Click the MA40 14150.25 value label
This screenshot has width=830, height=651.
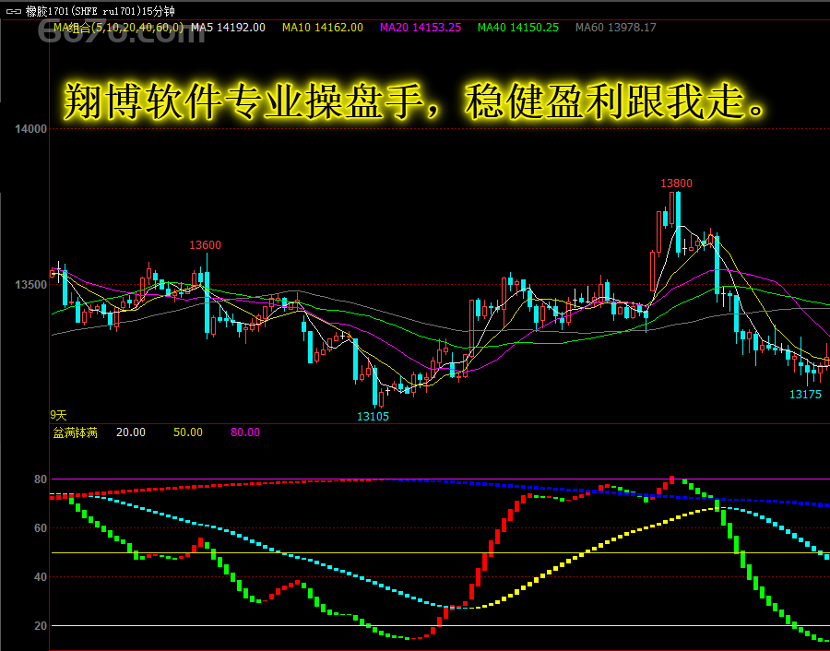click(x=518, y=28)
